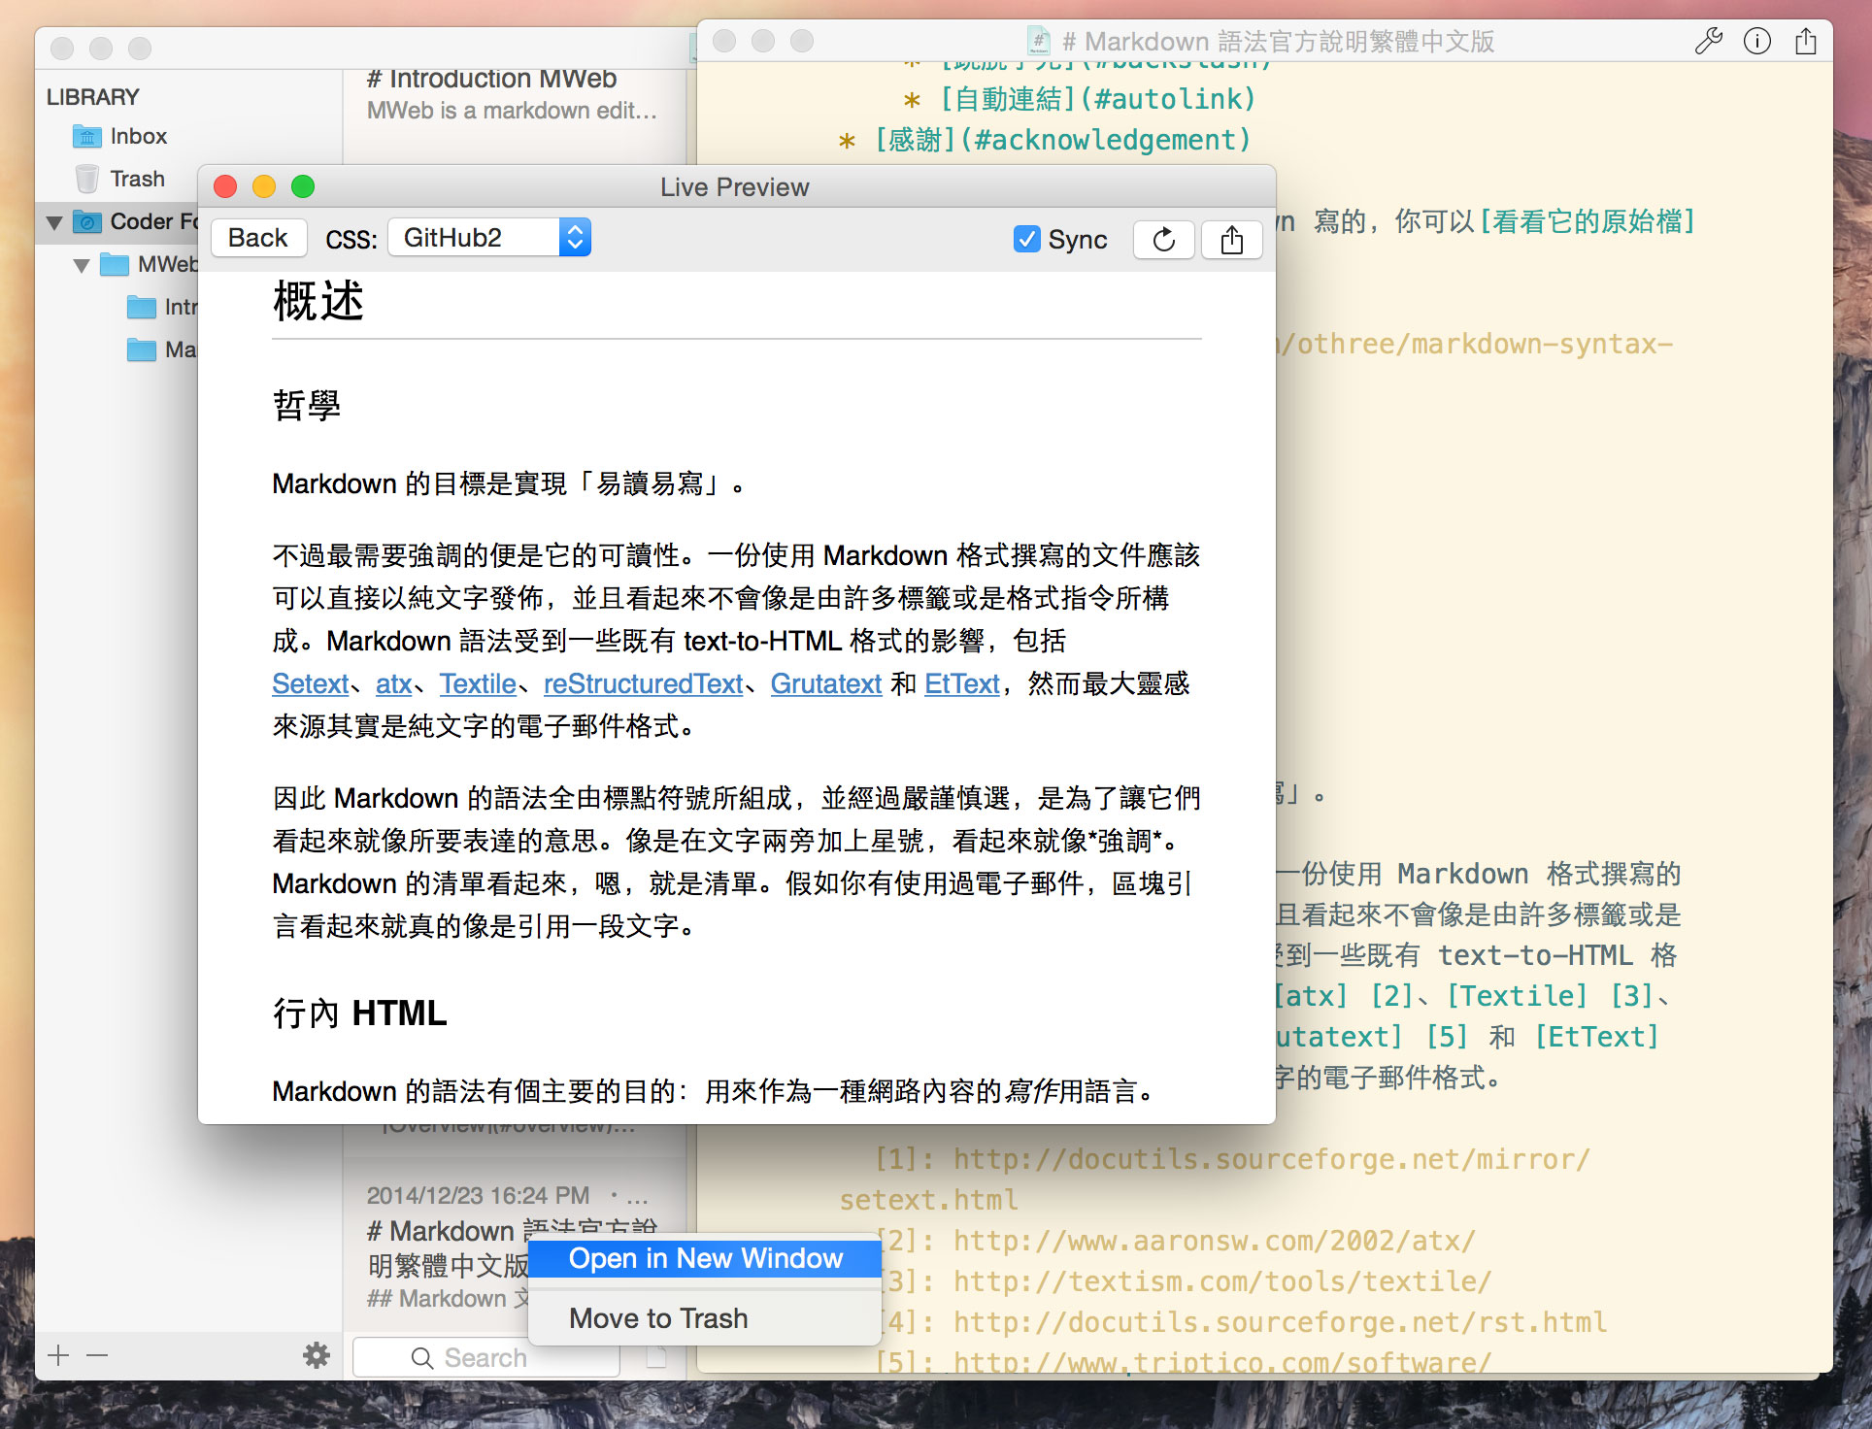The height and width of the screenshot is (1429, 1872).
Task: Click the library gear settings icon
Action: tap(317, 1355)
